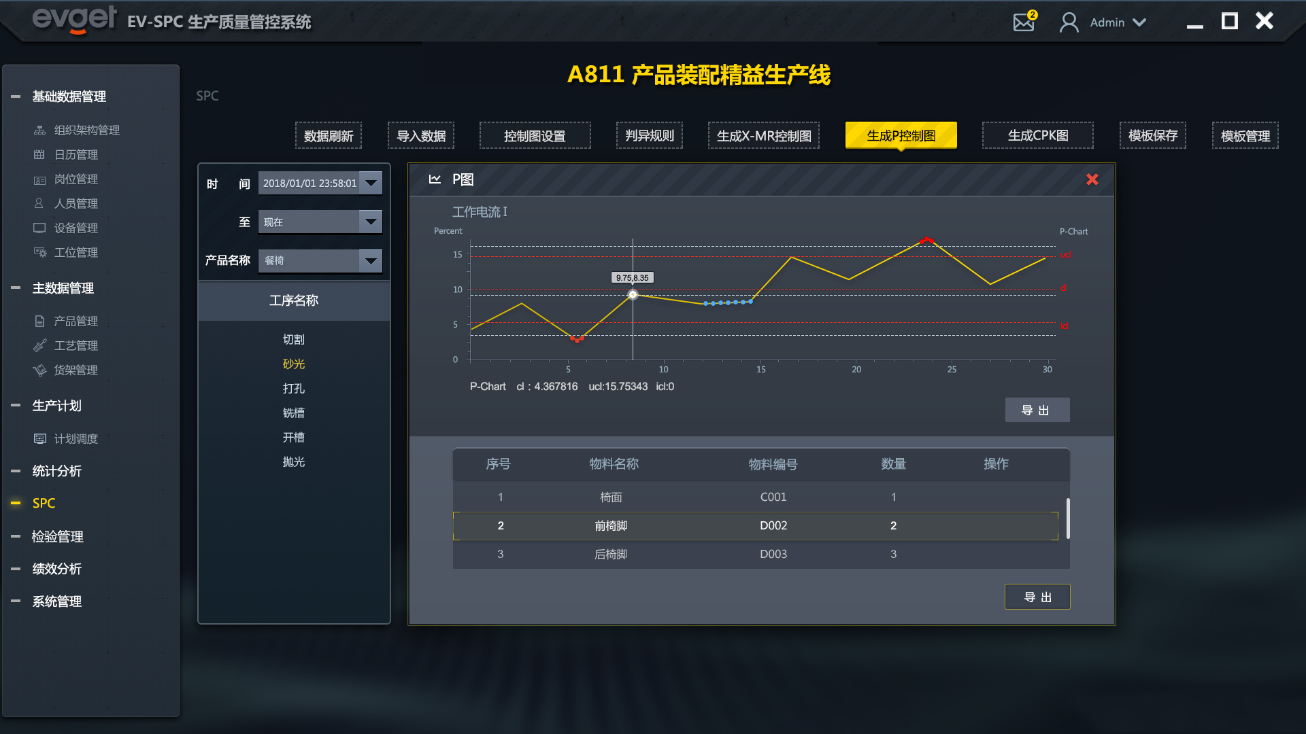Screen dimensions: 1306x734
Task: Click the 日历管理 calendar icon
Action: click(39, 154)
